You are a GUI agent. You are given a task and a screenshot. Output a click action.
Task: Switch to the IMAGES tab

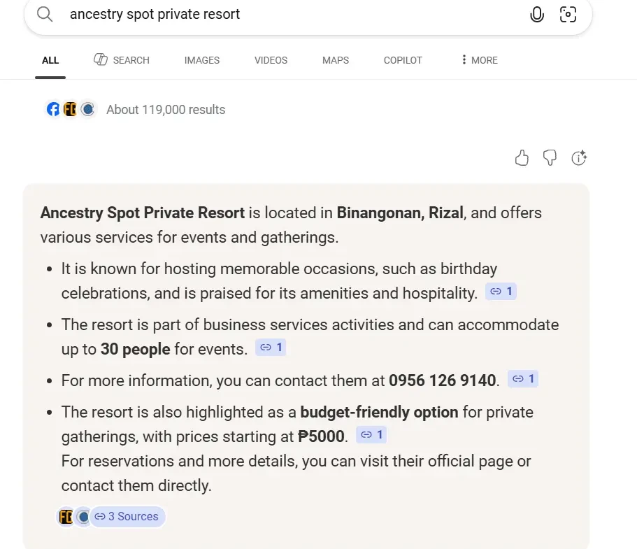pos(202,60)
